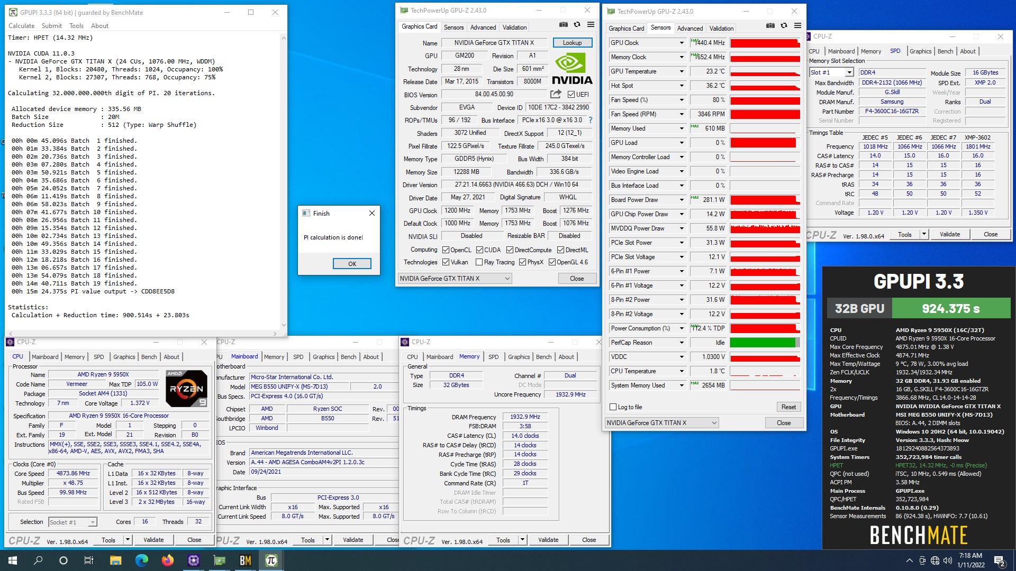Click the screenshot camera icon in GPU-Z Graphics Card window
Screen dimensions: 1016x571
(x=564, y=25)
